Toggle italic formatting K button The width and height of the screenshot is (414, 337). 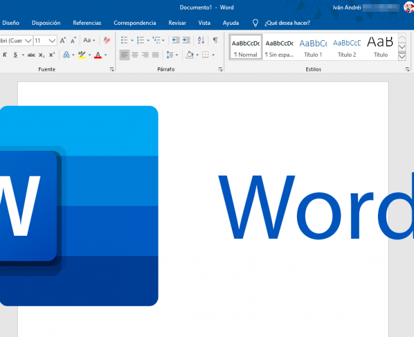tap(5, 55)
